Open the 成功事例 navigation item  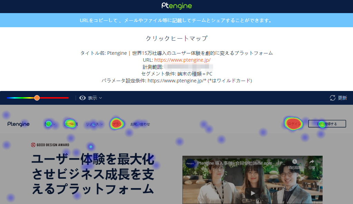point(71,124)
